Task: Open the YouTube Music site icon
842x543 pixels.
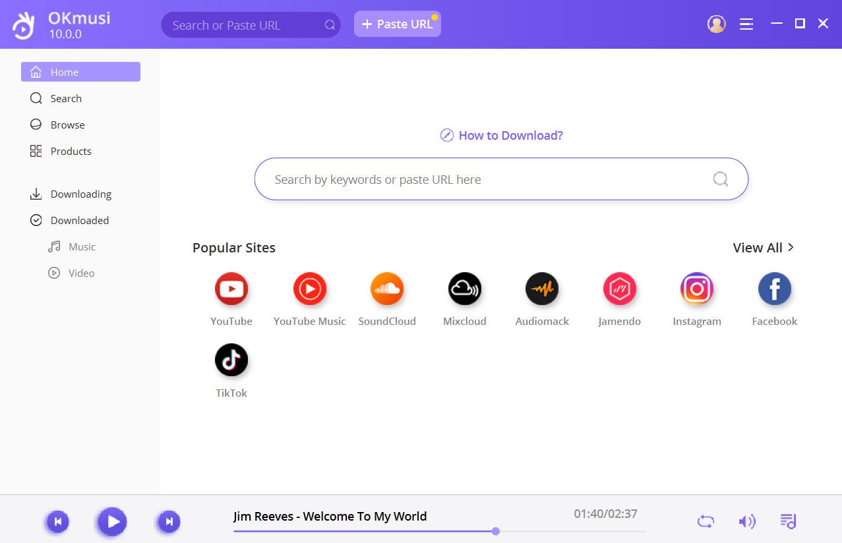Action: coord(310,289)
